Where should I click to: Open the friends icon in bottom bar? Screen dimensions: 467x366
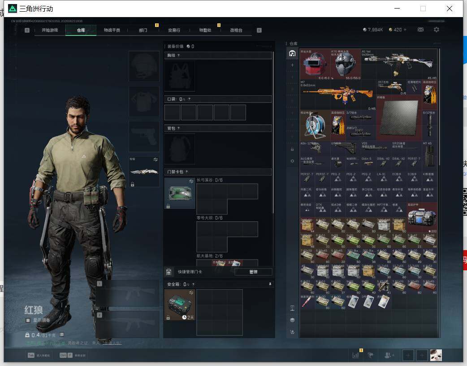tap(388, 355)
